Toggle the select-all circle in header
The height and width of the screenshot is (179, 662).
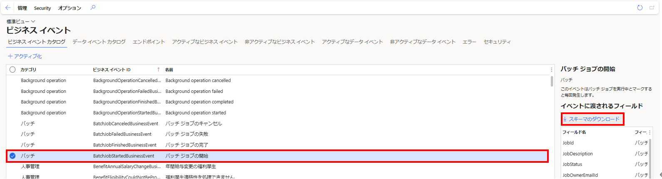tap(12, 70)
